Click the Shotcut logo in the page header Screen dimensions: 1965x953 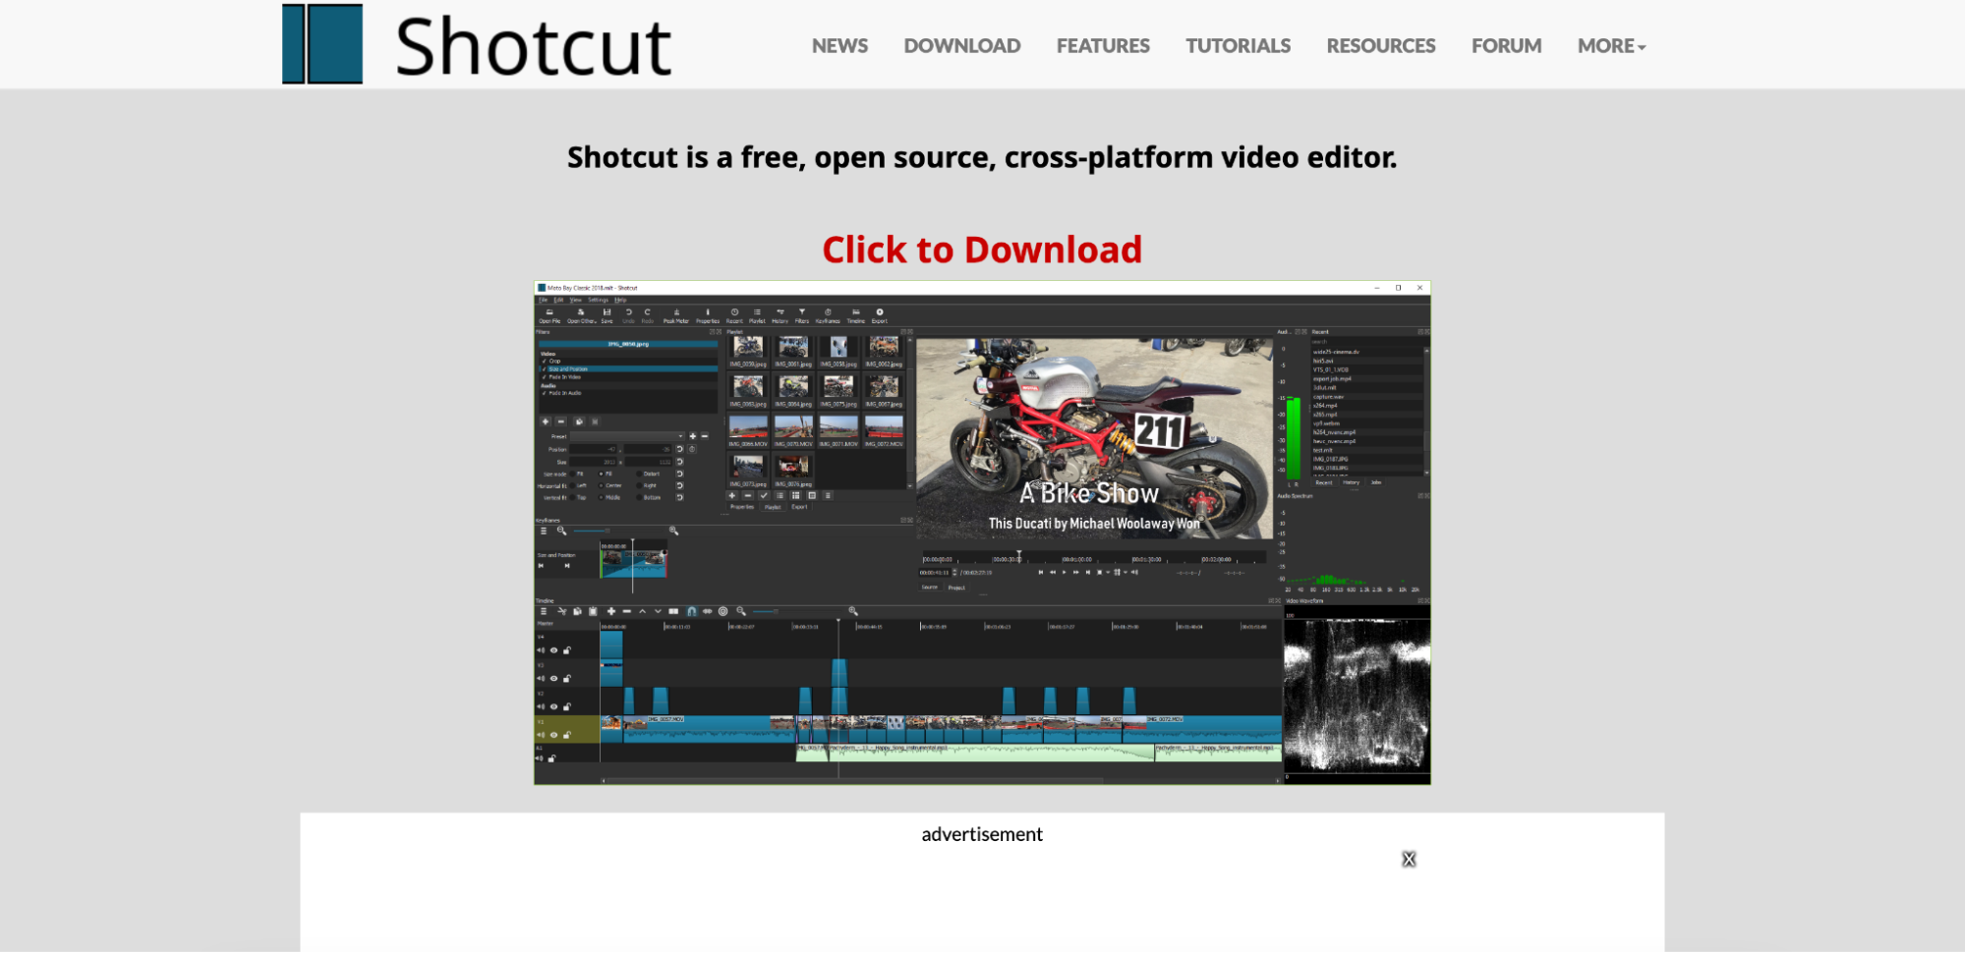(x=477, y=44)
